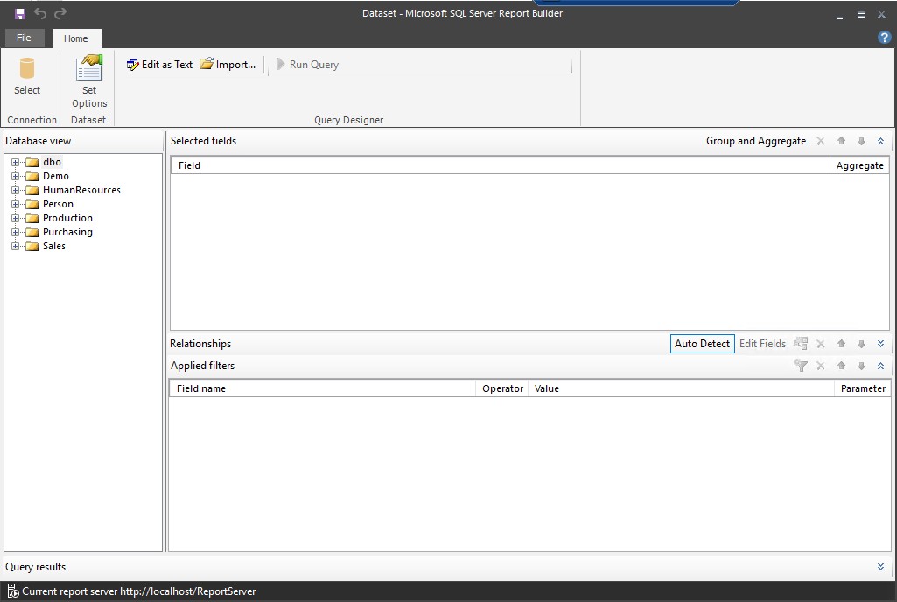This screenshot has width=897, height=602.
Task: Click the Field name column header
Action: point(323,388)
